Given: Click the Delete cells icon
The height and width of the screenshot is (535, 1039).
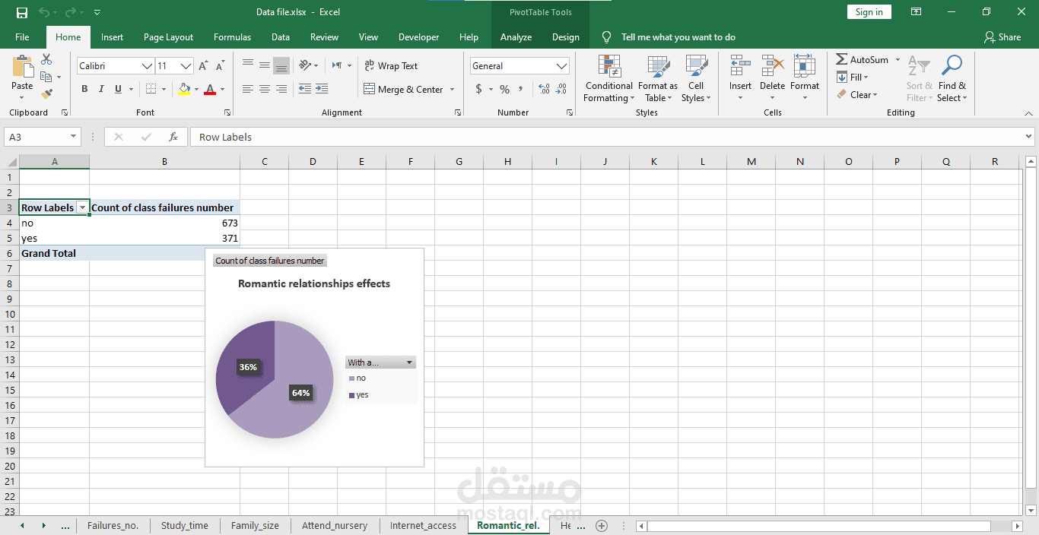Looking at the screenshot, I should pyautogui.click(x=772, y=66).
